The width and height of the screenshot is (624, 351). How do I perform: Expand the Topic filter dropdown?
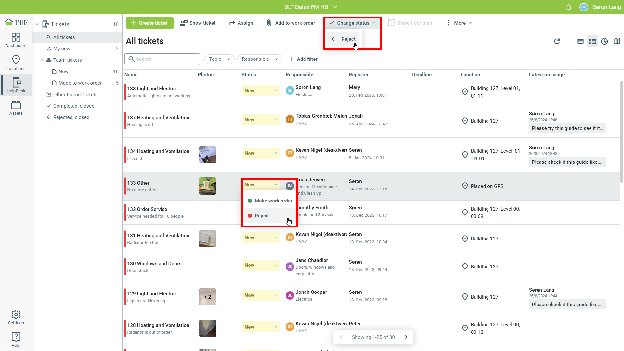point(219,59)
